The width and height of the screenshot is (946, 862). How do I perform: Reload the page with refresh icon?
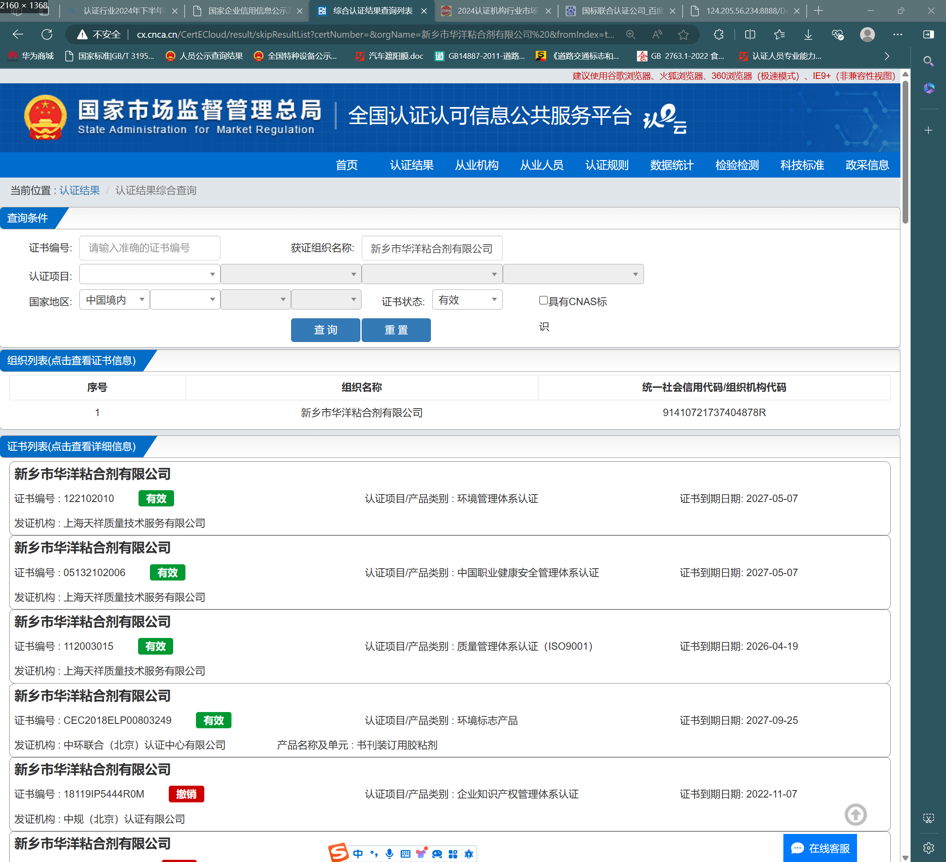click(x=47, y=34)
